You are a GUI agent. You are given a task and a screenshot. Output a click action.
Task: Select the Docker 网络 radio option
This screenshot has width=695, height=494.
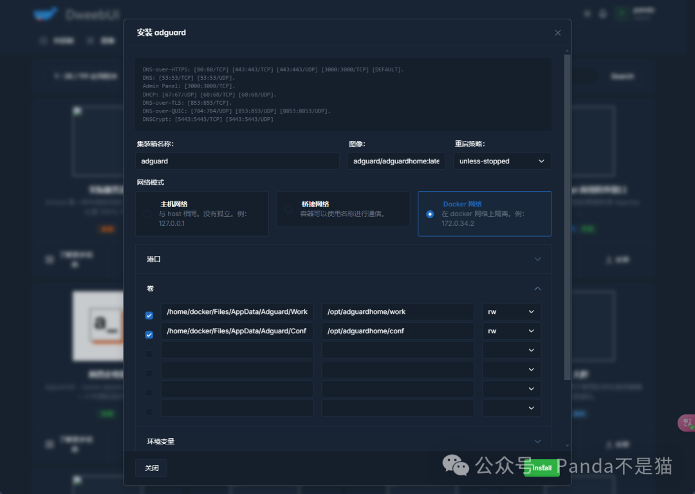[x=430, y=214]
